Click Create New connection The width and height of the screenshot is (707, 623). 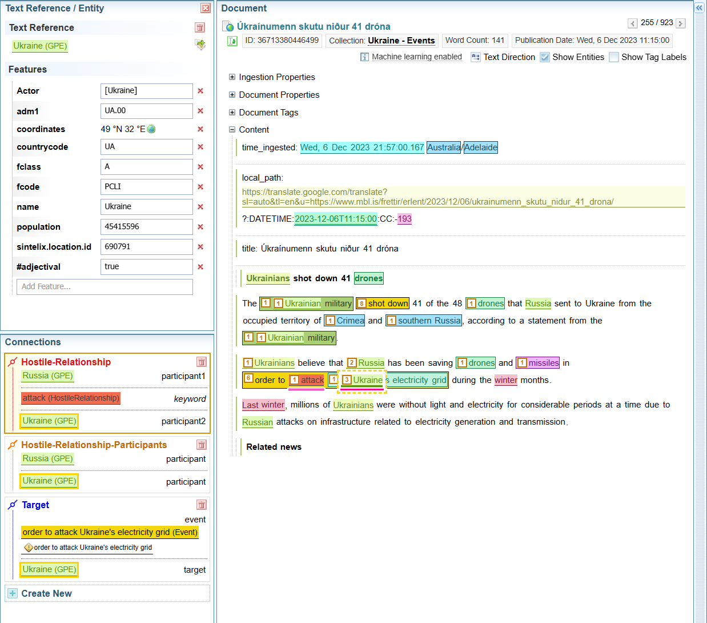[46, 593]
